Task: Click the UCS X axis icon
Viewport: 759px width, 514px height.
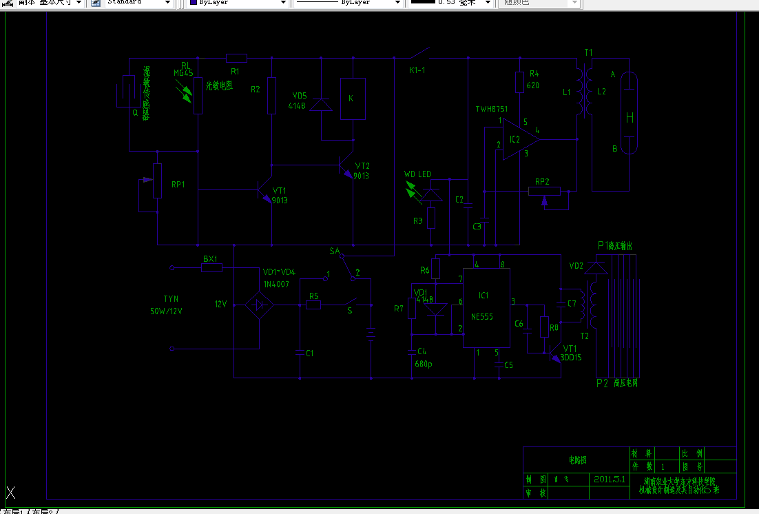Action: (x=10, y=493)
